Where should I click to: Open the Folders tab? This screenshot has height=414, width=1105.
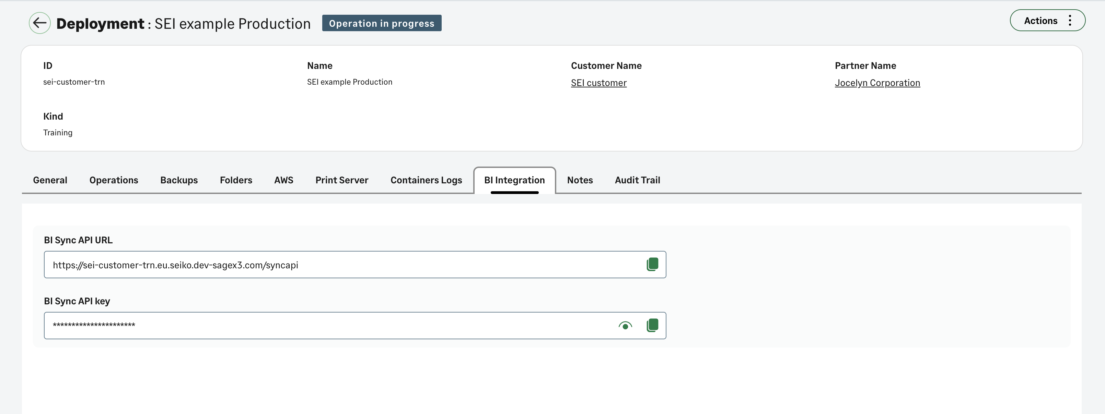coord(235,180)
